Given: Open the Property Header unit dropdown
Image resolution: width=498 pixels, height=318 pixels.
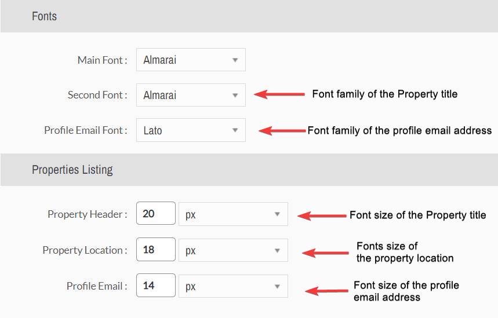Looking at the screenshot, I should pos(234,214).
